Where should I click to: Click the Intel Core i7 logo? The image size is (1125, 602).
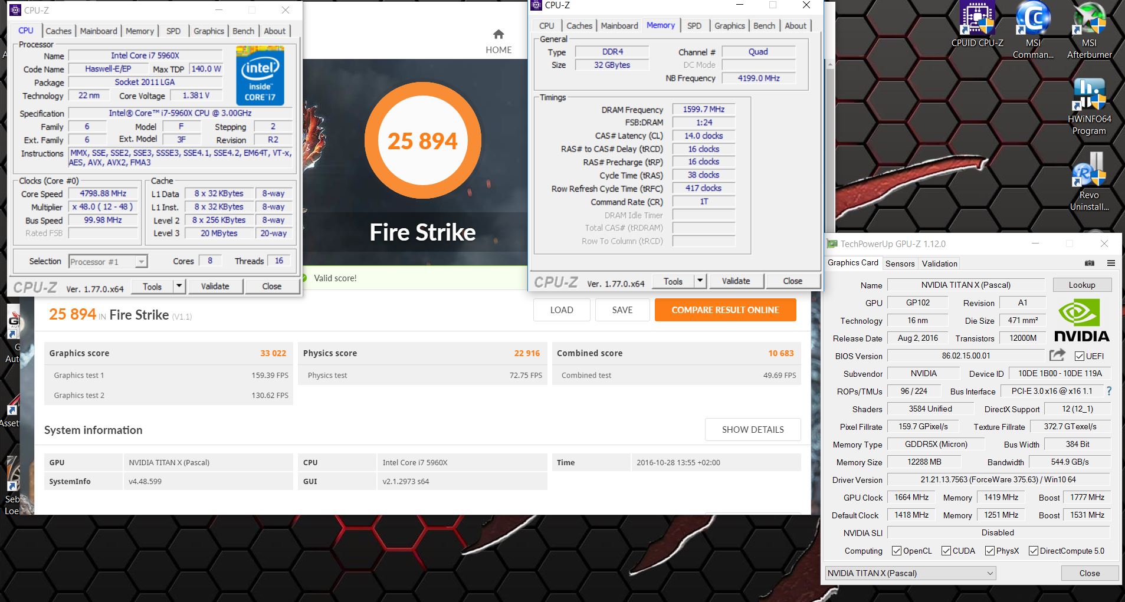[x=260, y=76]
